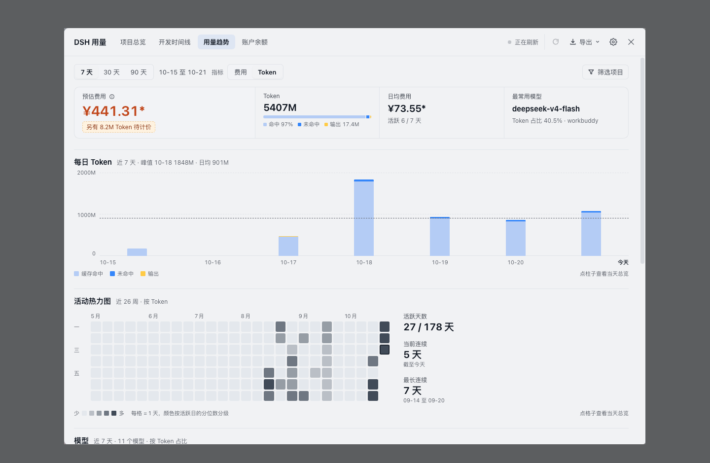Switch metric to 费用

coord(241,72)
